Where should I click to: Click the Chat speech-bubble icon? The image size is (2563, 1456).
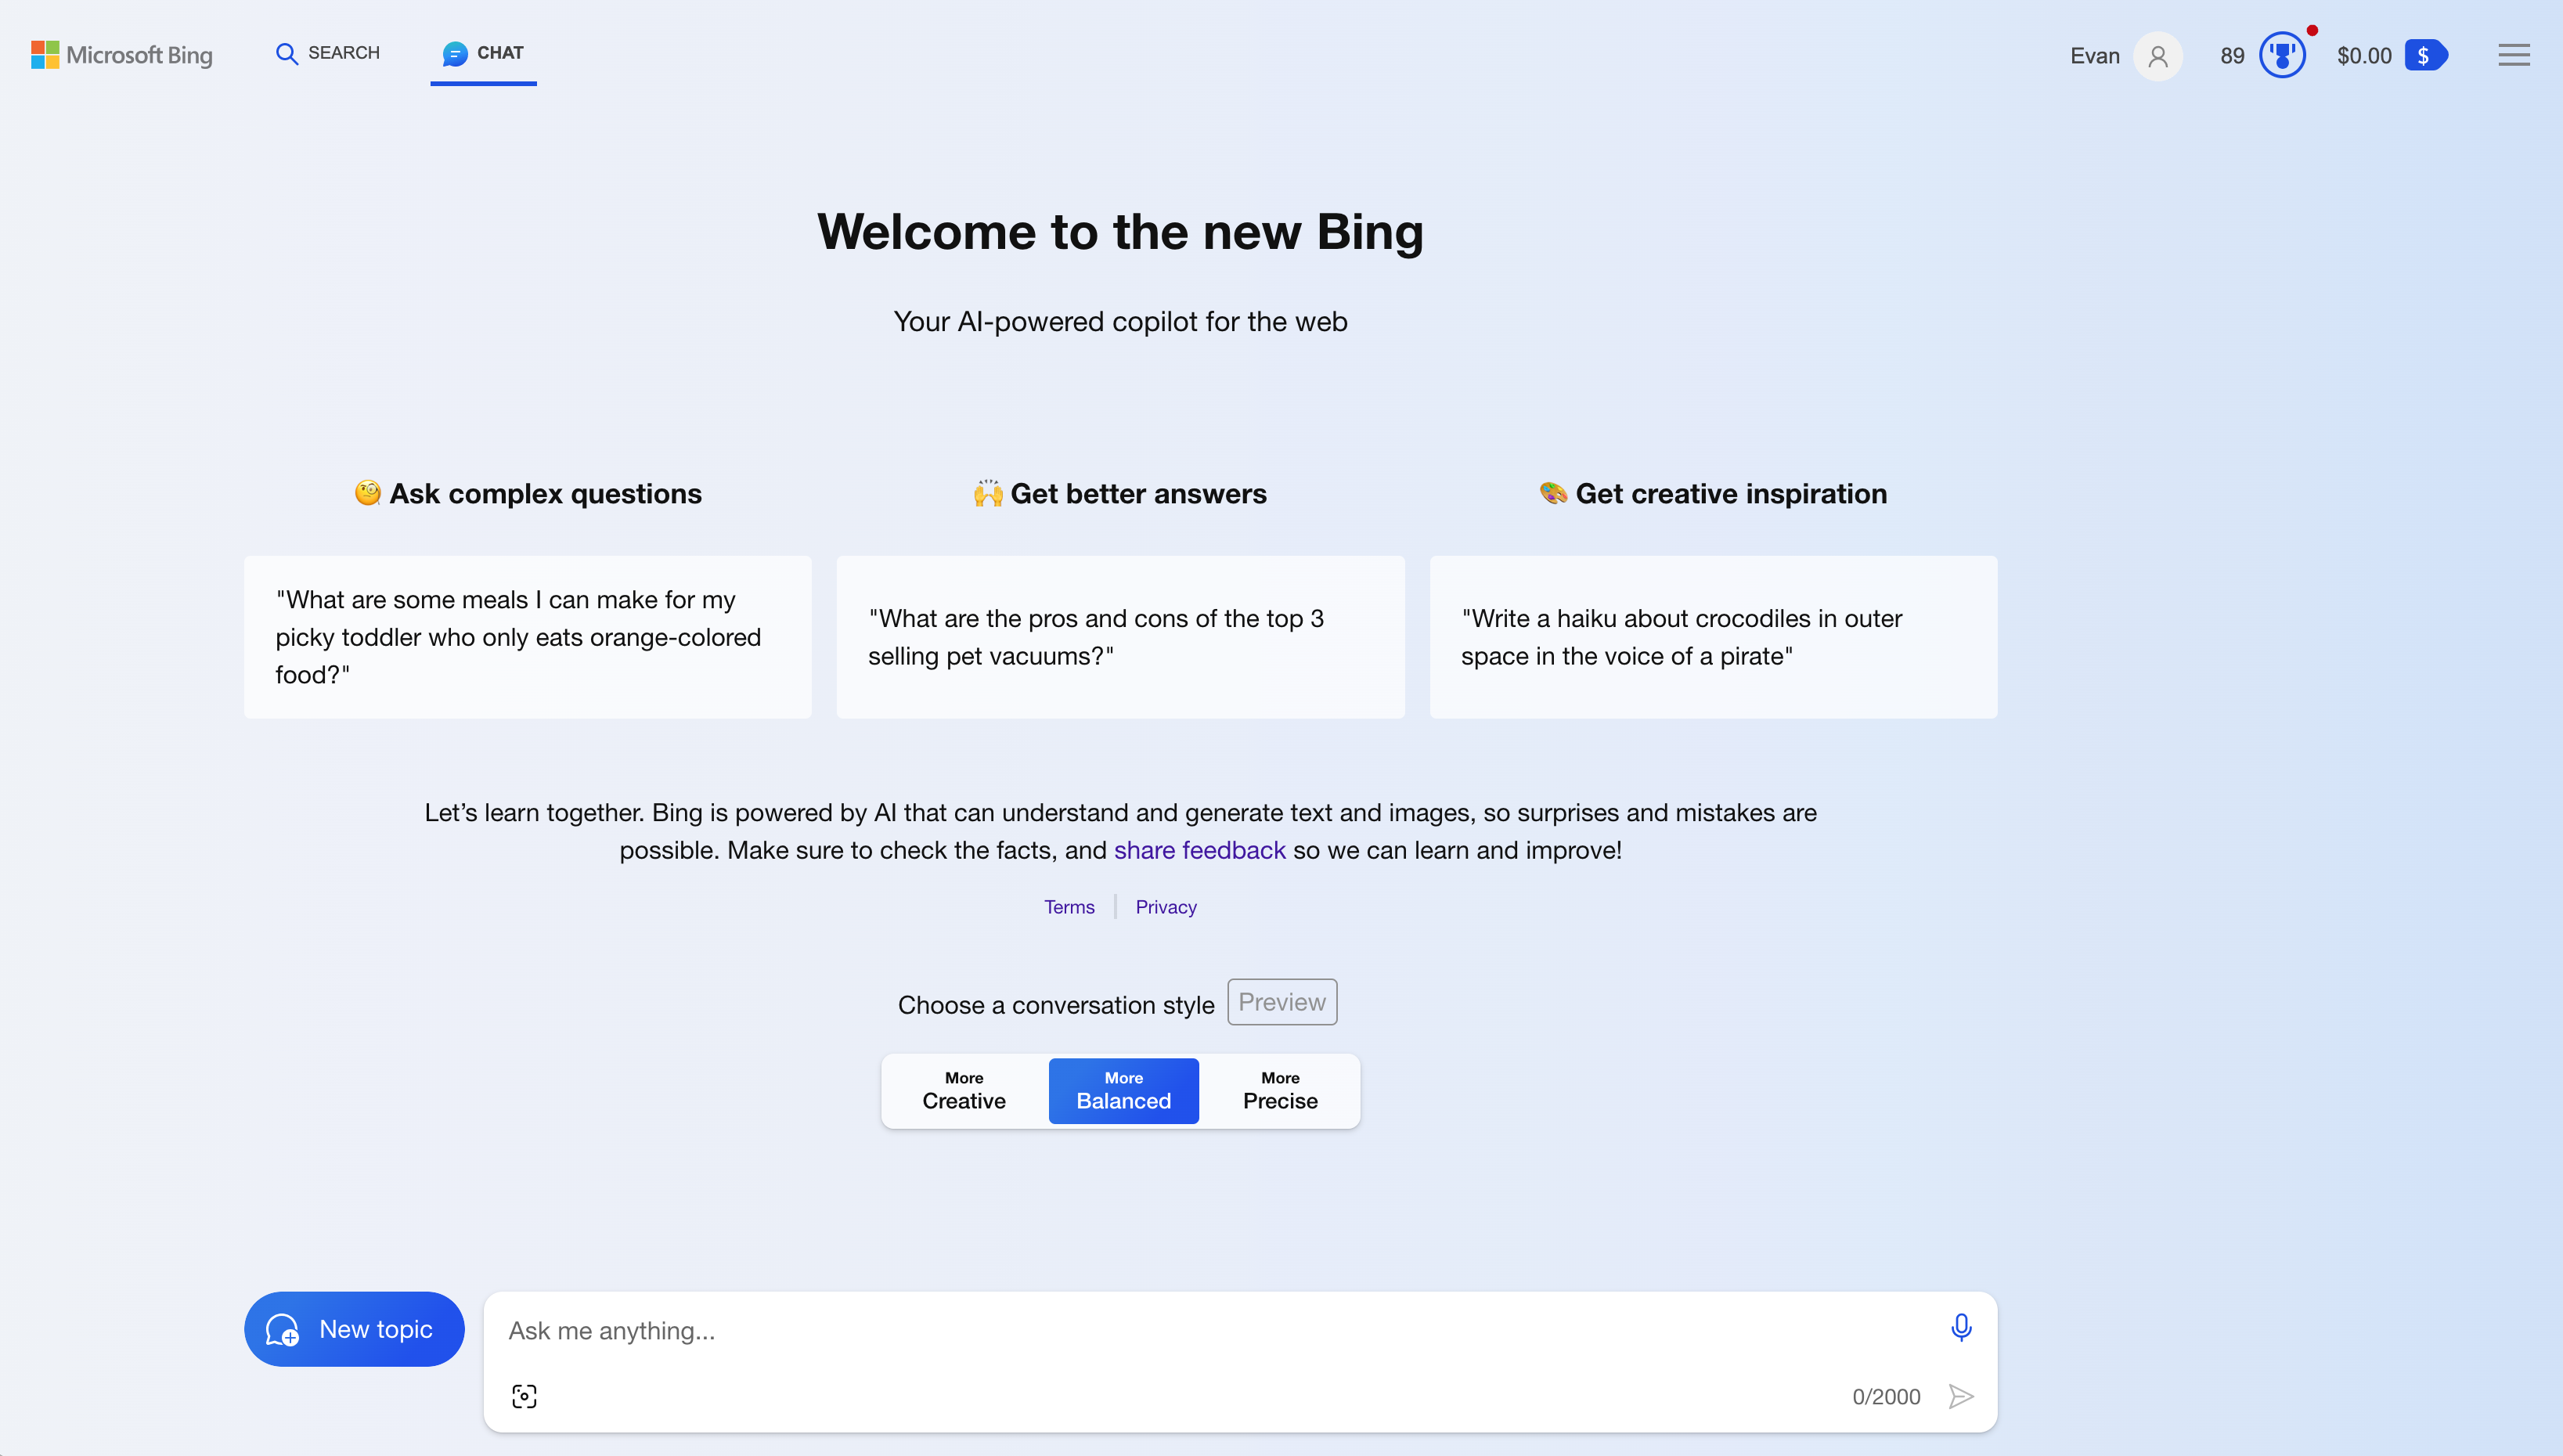click(453, 54)
